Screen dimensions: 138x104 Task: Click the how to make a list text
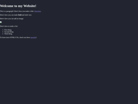pyautogui.click(x=11, y=26)
